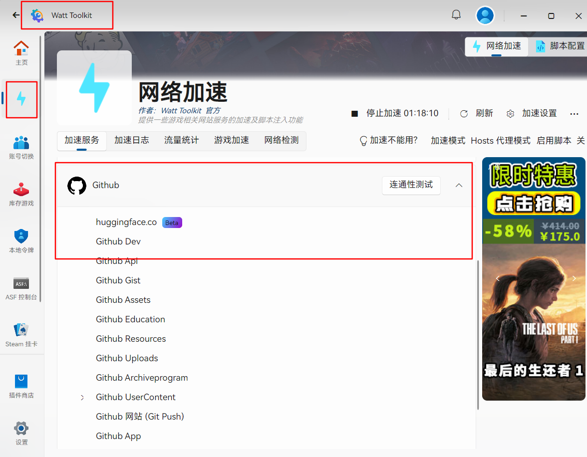
Task: Open Steam 挂卡 card idling
Action: coord(21,335)
